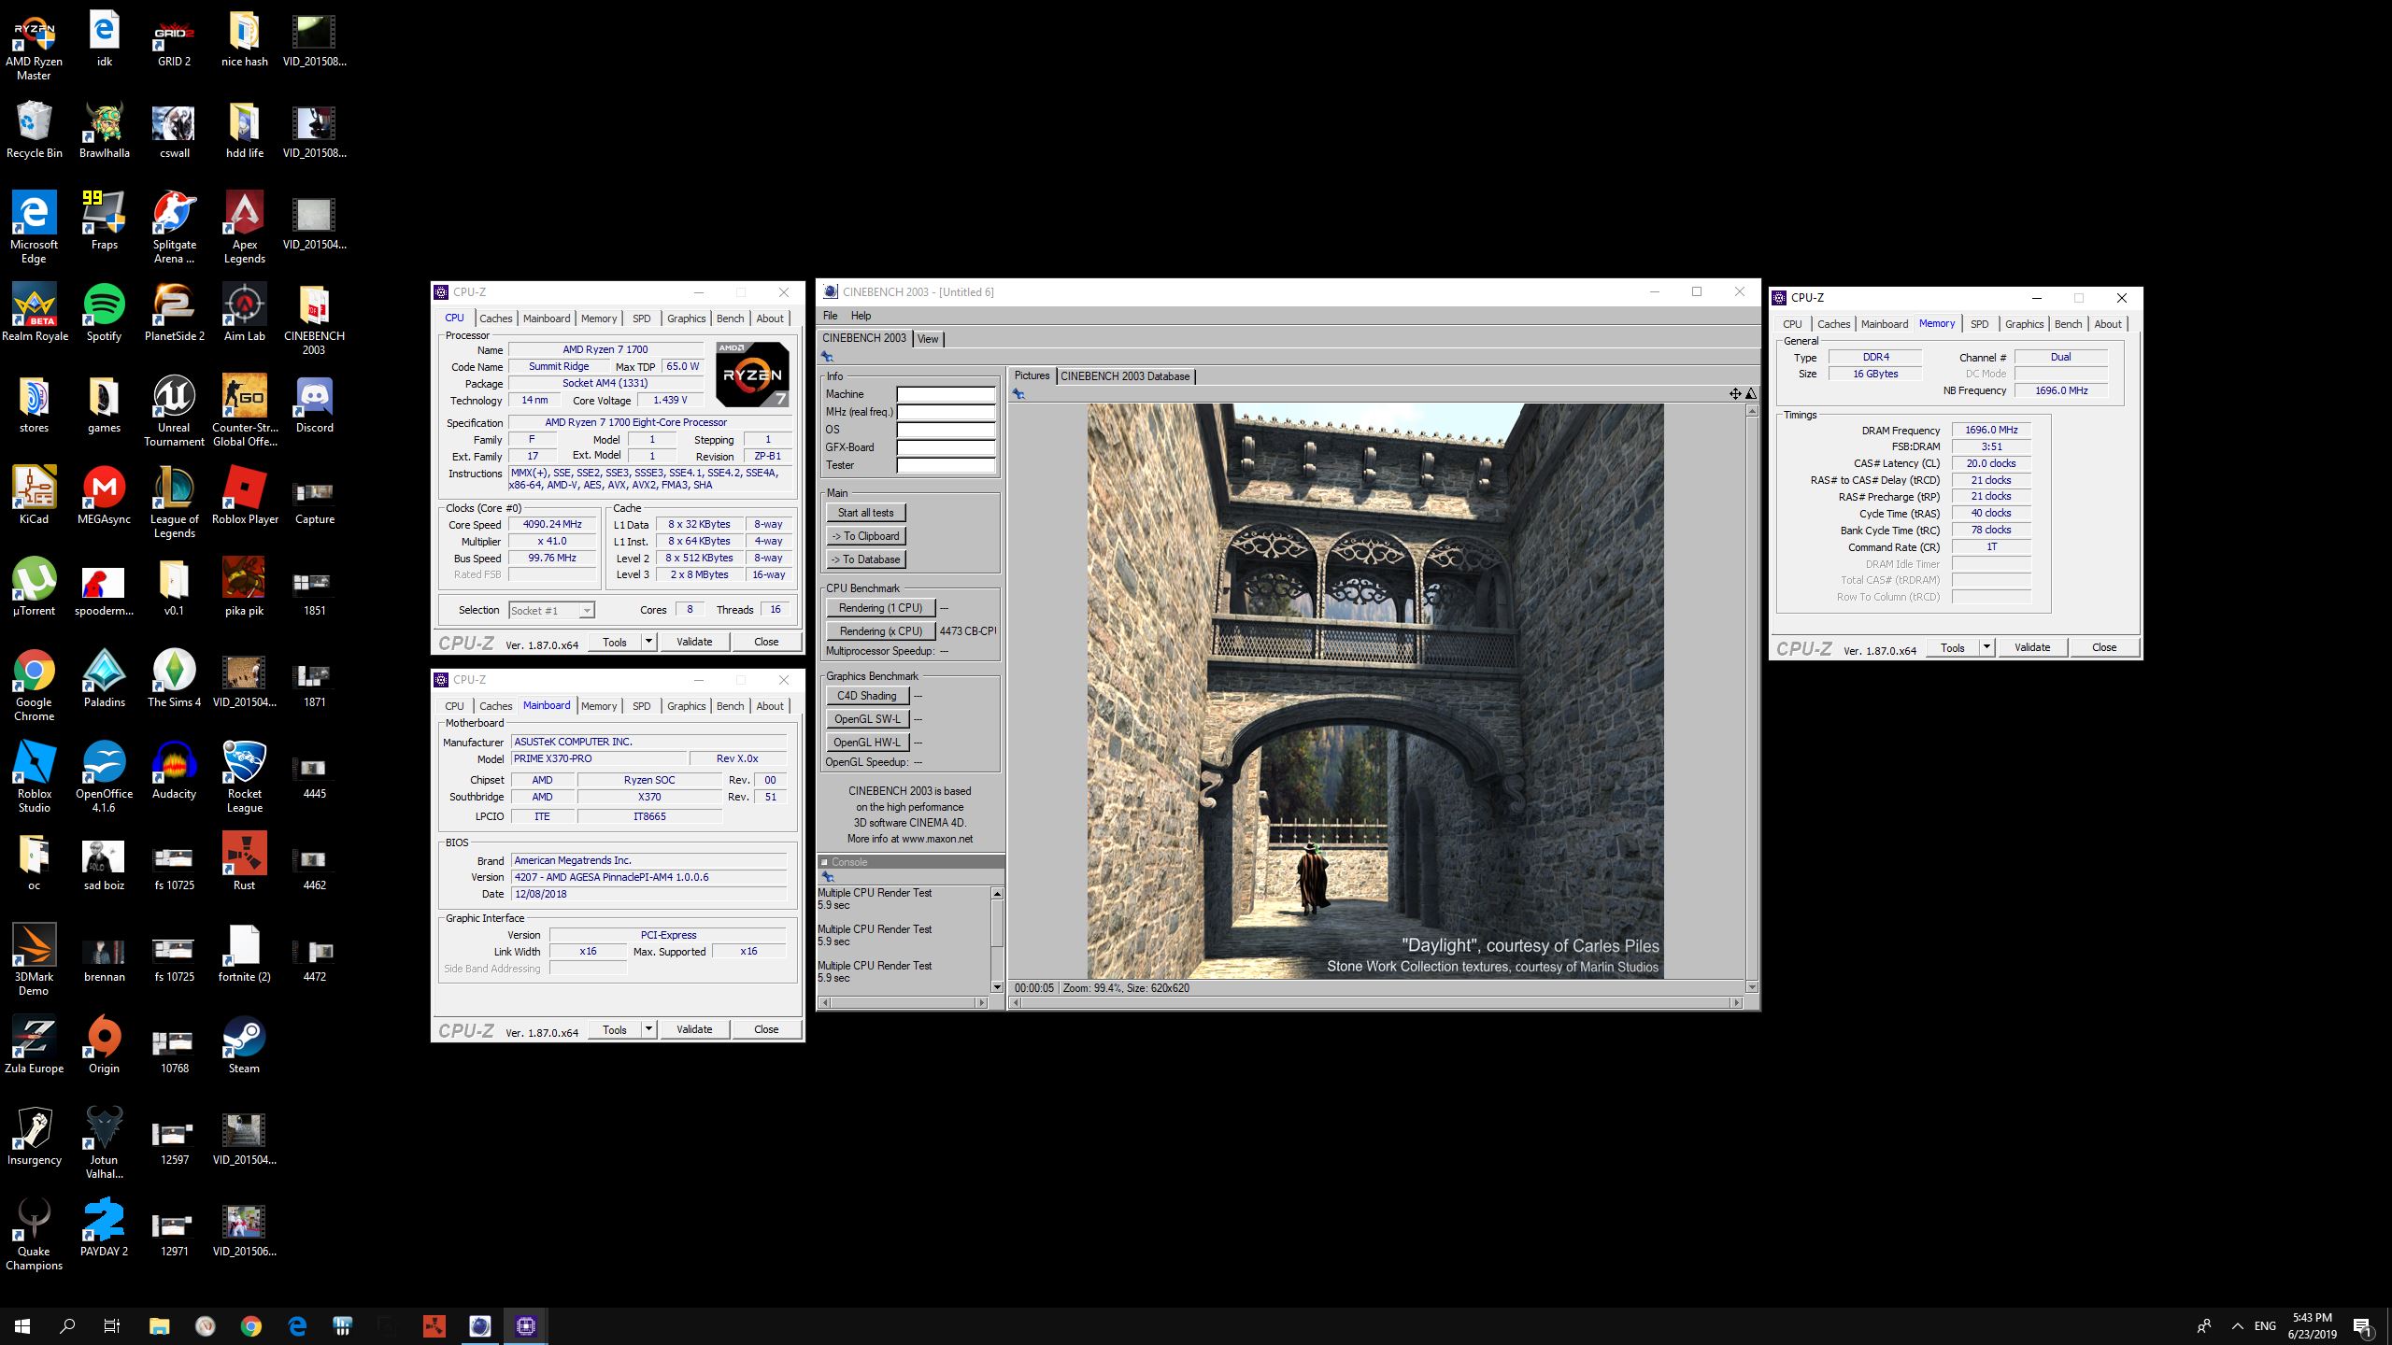Click the Cinebench image panel move icon
Screen dimensions: 2392x1345
click(1734, 393)
